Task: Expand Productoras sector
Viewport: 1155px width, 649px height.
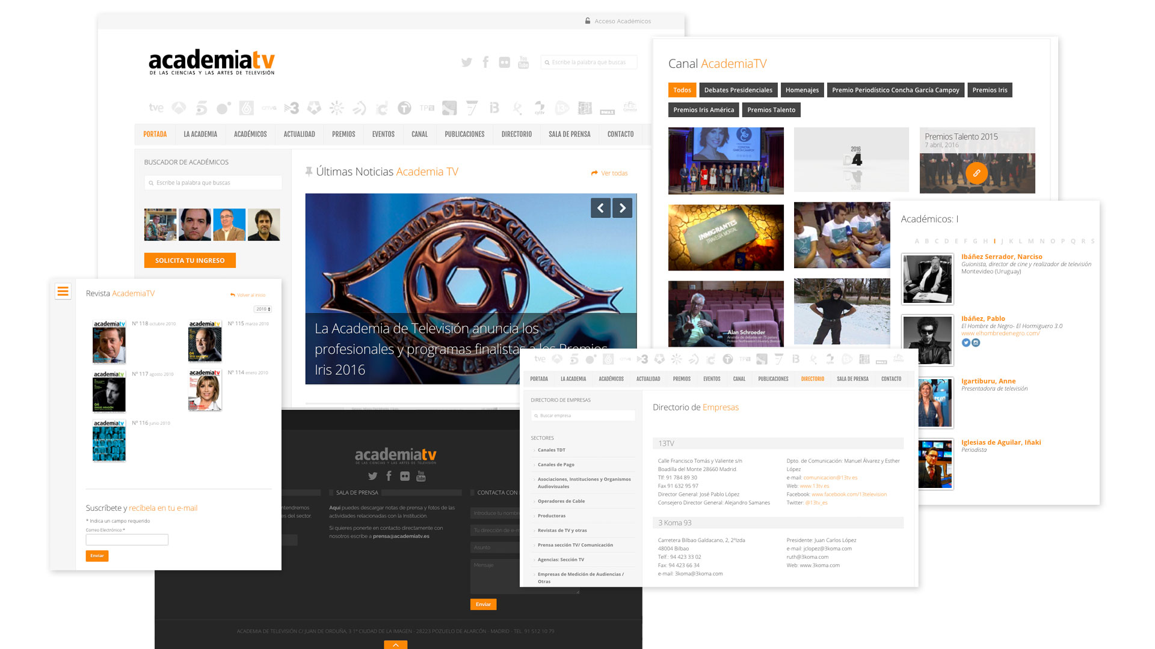Action: [551, 516]
